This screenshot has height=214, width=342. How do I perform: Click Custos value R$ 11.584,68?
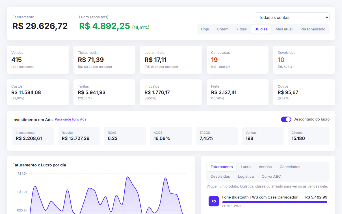(26, 92)
